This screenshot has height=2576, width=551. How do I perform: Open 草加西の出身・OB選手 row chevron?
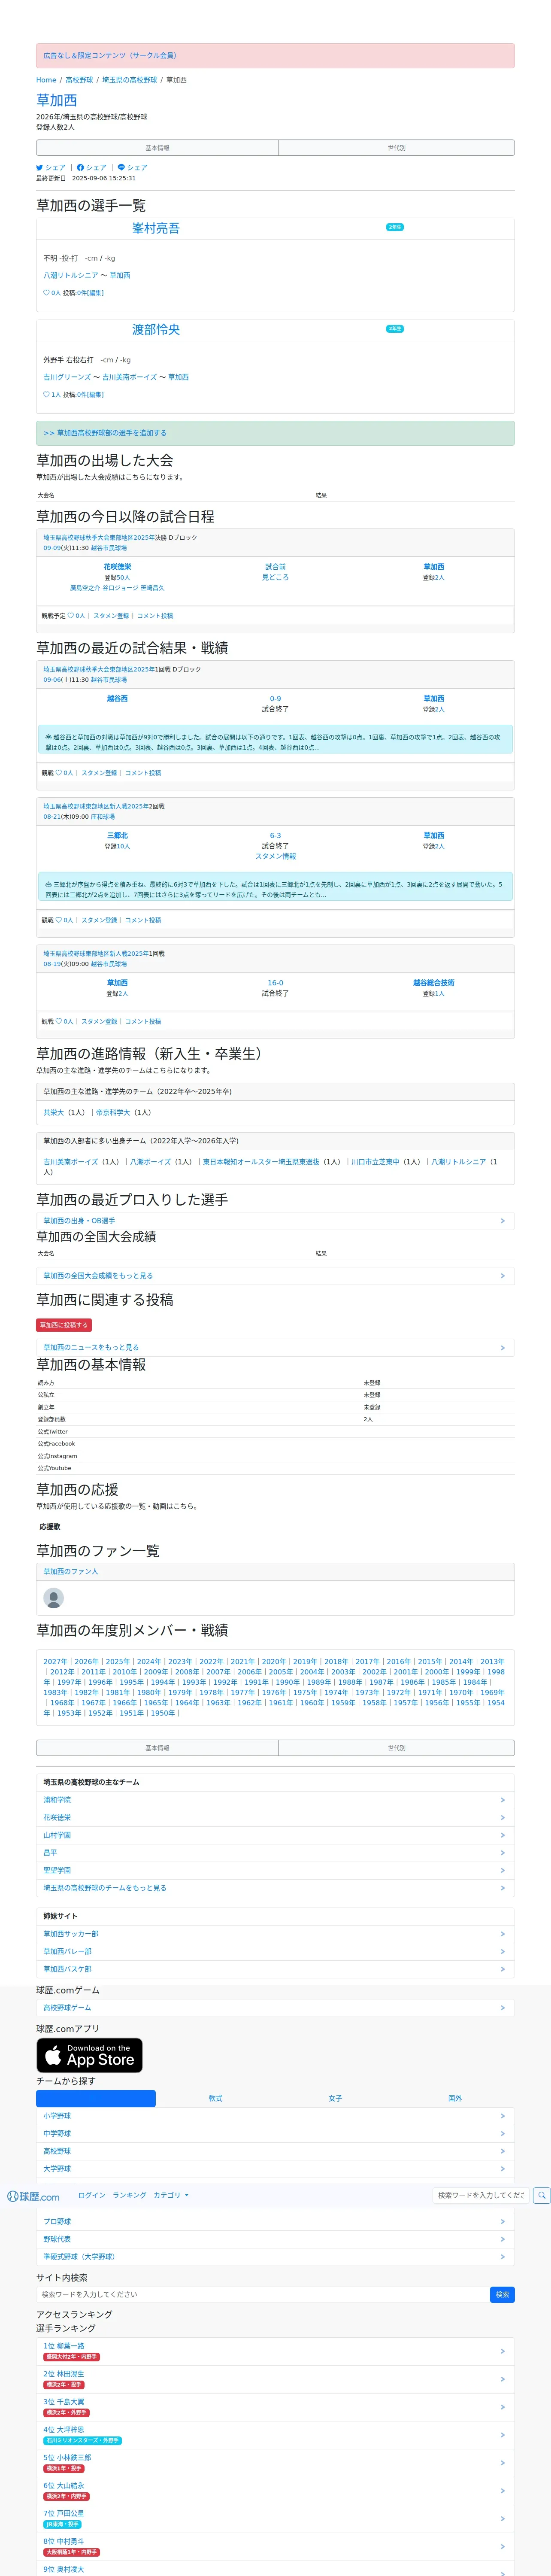tap(502, 1221)
